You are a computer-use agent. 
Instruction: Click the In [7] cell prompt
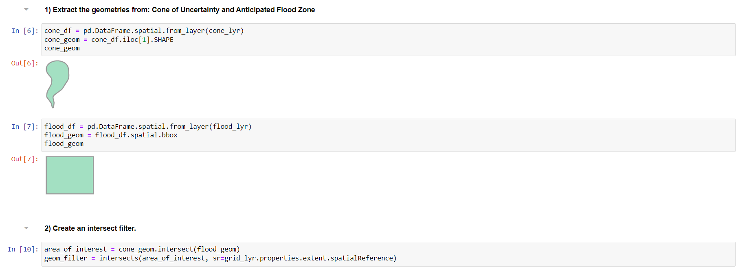(x=25, y=127)
